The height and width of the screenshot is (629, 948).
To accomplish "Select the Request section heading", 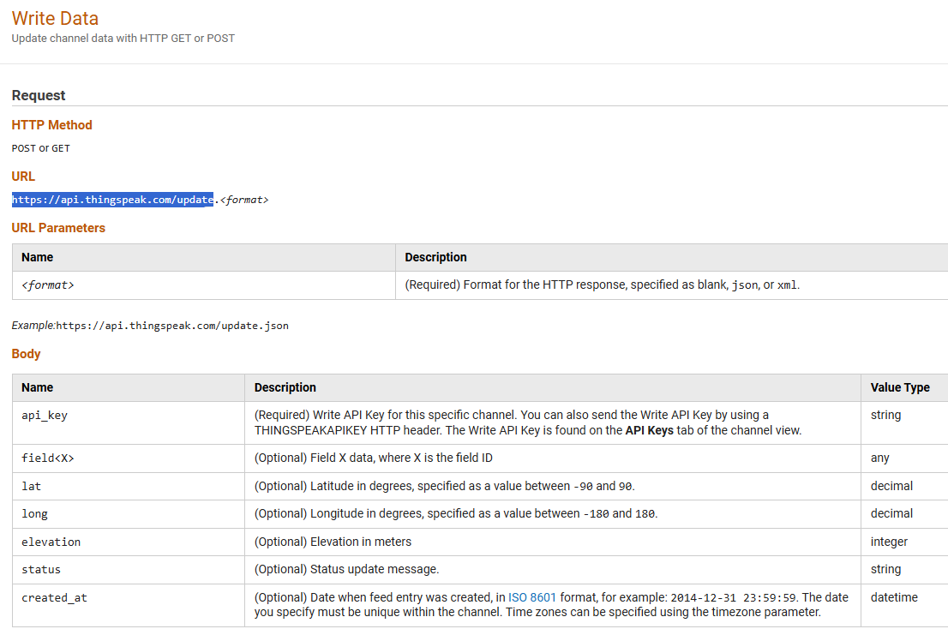I will coord(39,95).
